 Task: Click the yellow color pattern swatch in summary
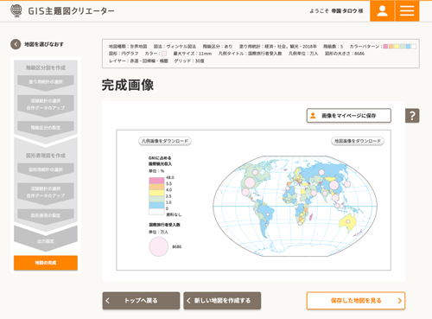[397, 47]
